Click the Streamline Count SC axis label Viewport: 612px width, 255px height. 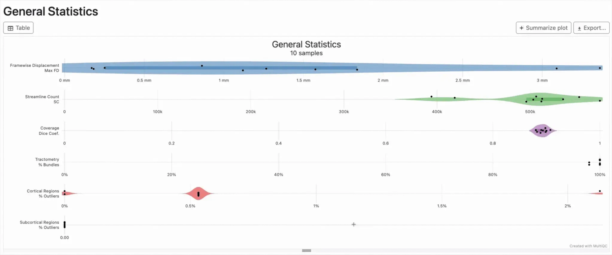click(42, 99)
